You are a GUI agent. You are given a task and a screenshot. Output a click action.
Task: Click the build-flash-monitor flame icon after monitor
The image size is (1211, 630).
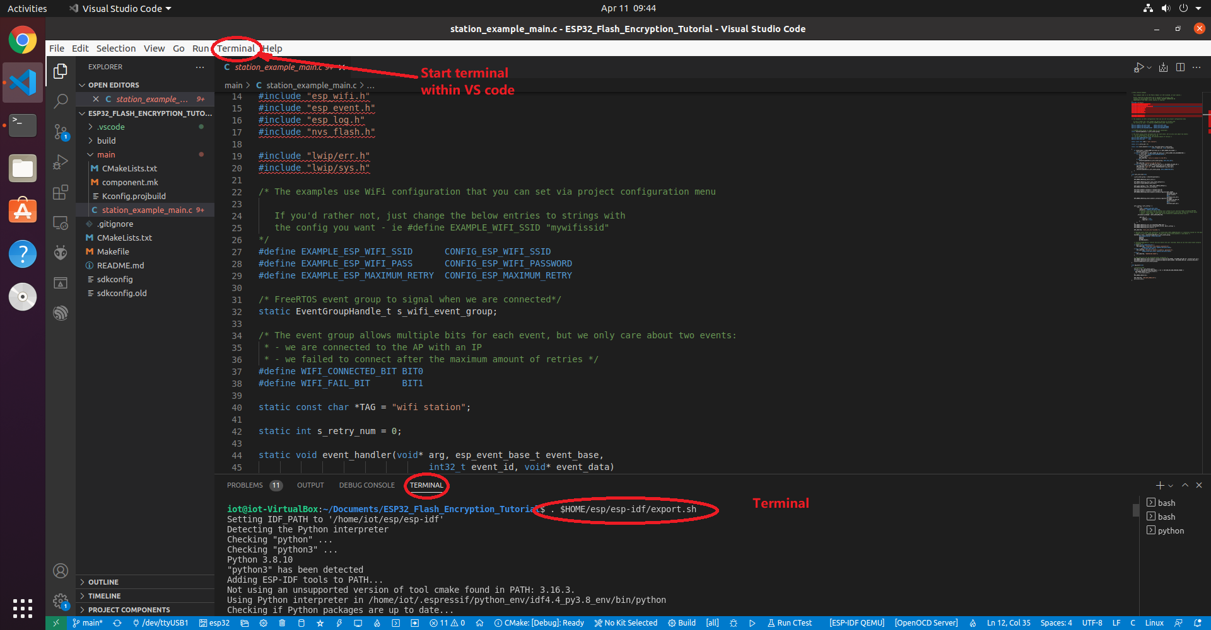pos(377,623)
